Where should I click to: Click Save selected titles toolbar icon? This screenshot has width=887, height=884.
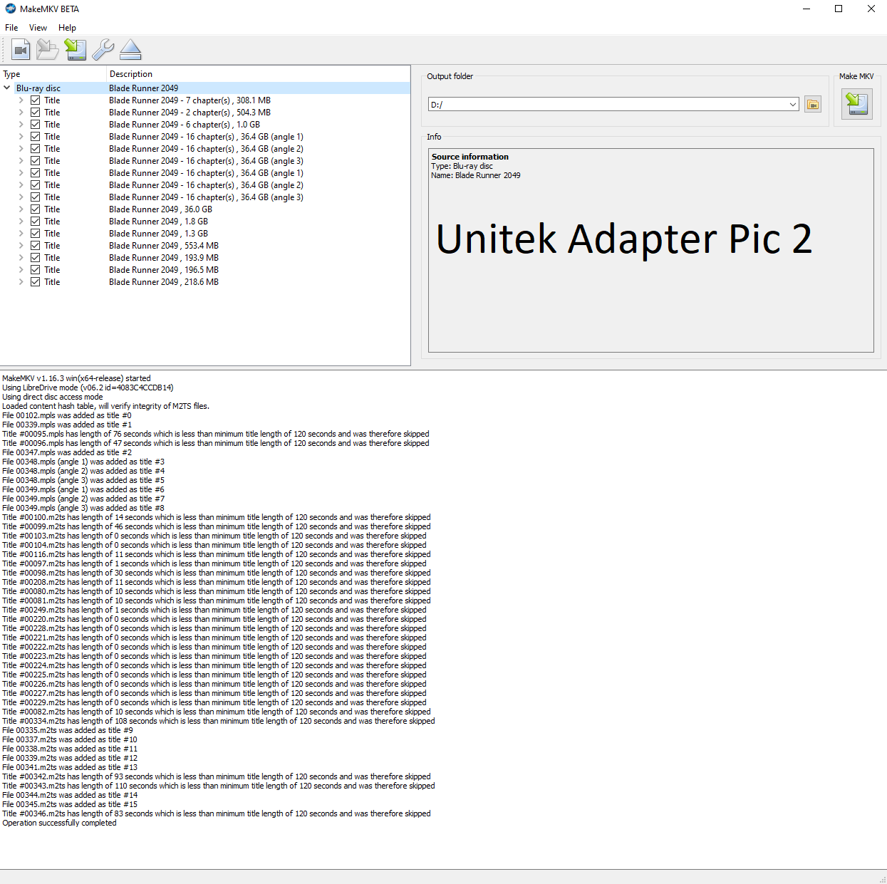click(76, 50)
